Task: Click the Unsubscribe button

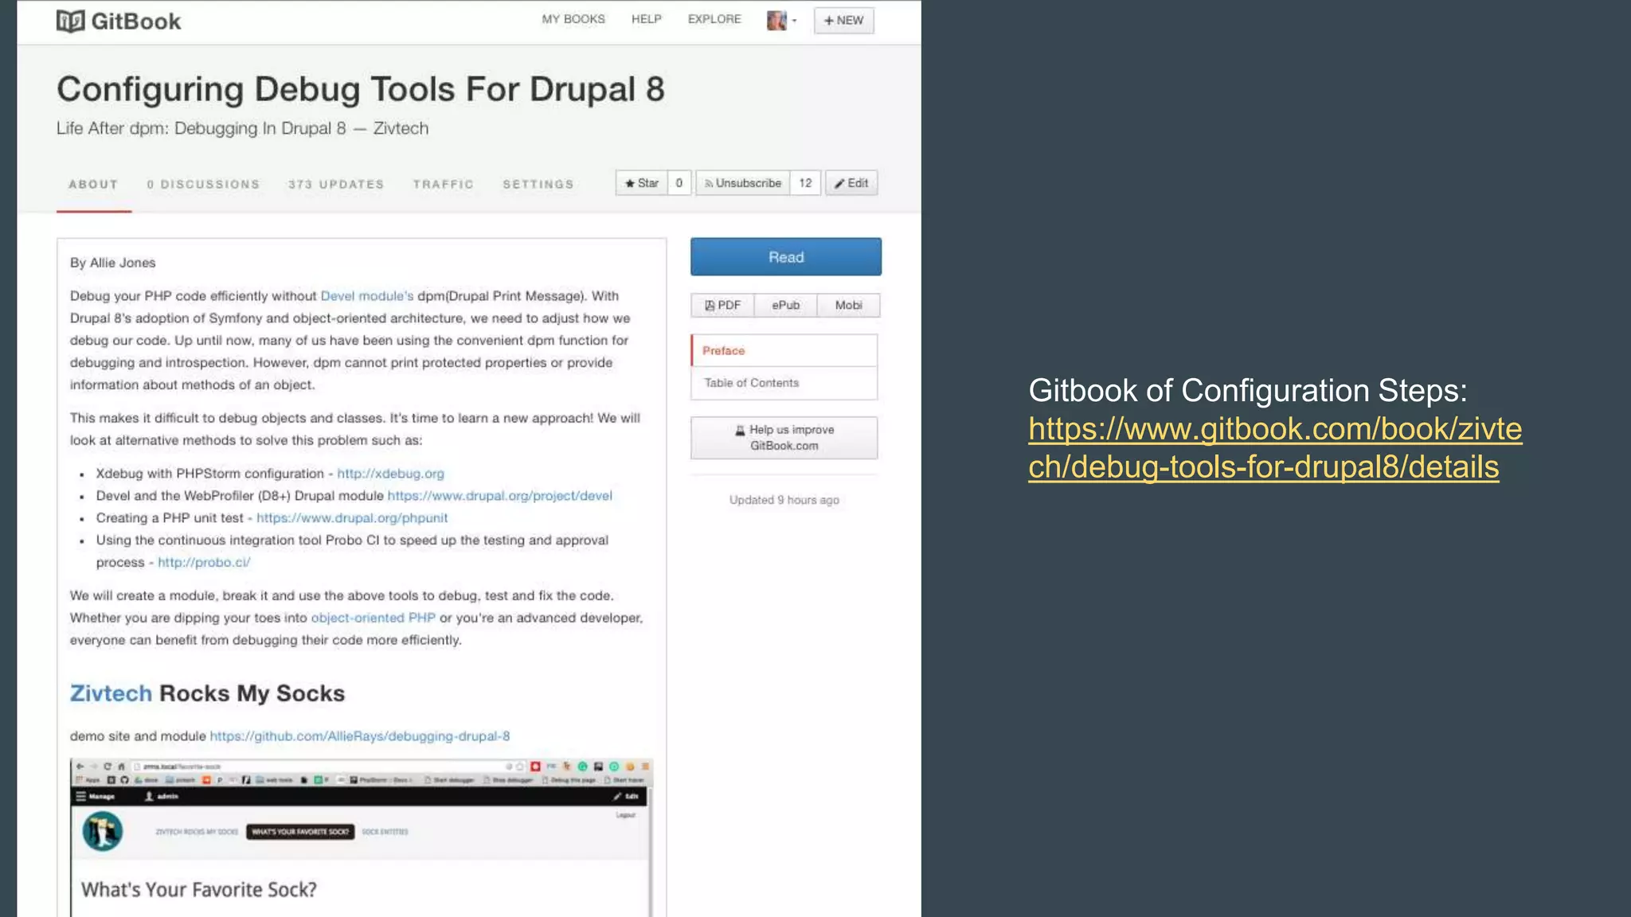Action: pos(743,183)
